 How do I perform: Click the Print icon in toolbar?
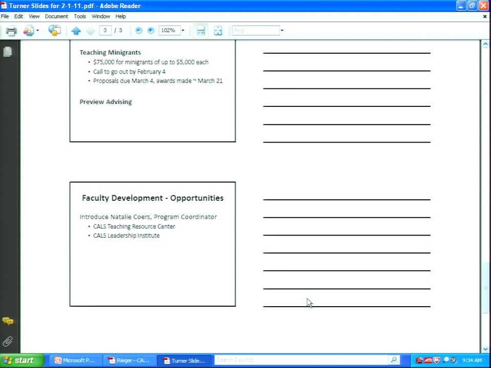click(x=11, y=31)
